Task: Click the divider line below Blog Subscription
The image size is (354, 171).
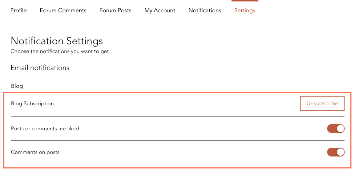Action: click(178, 117)
